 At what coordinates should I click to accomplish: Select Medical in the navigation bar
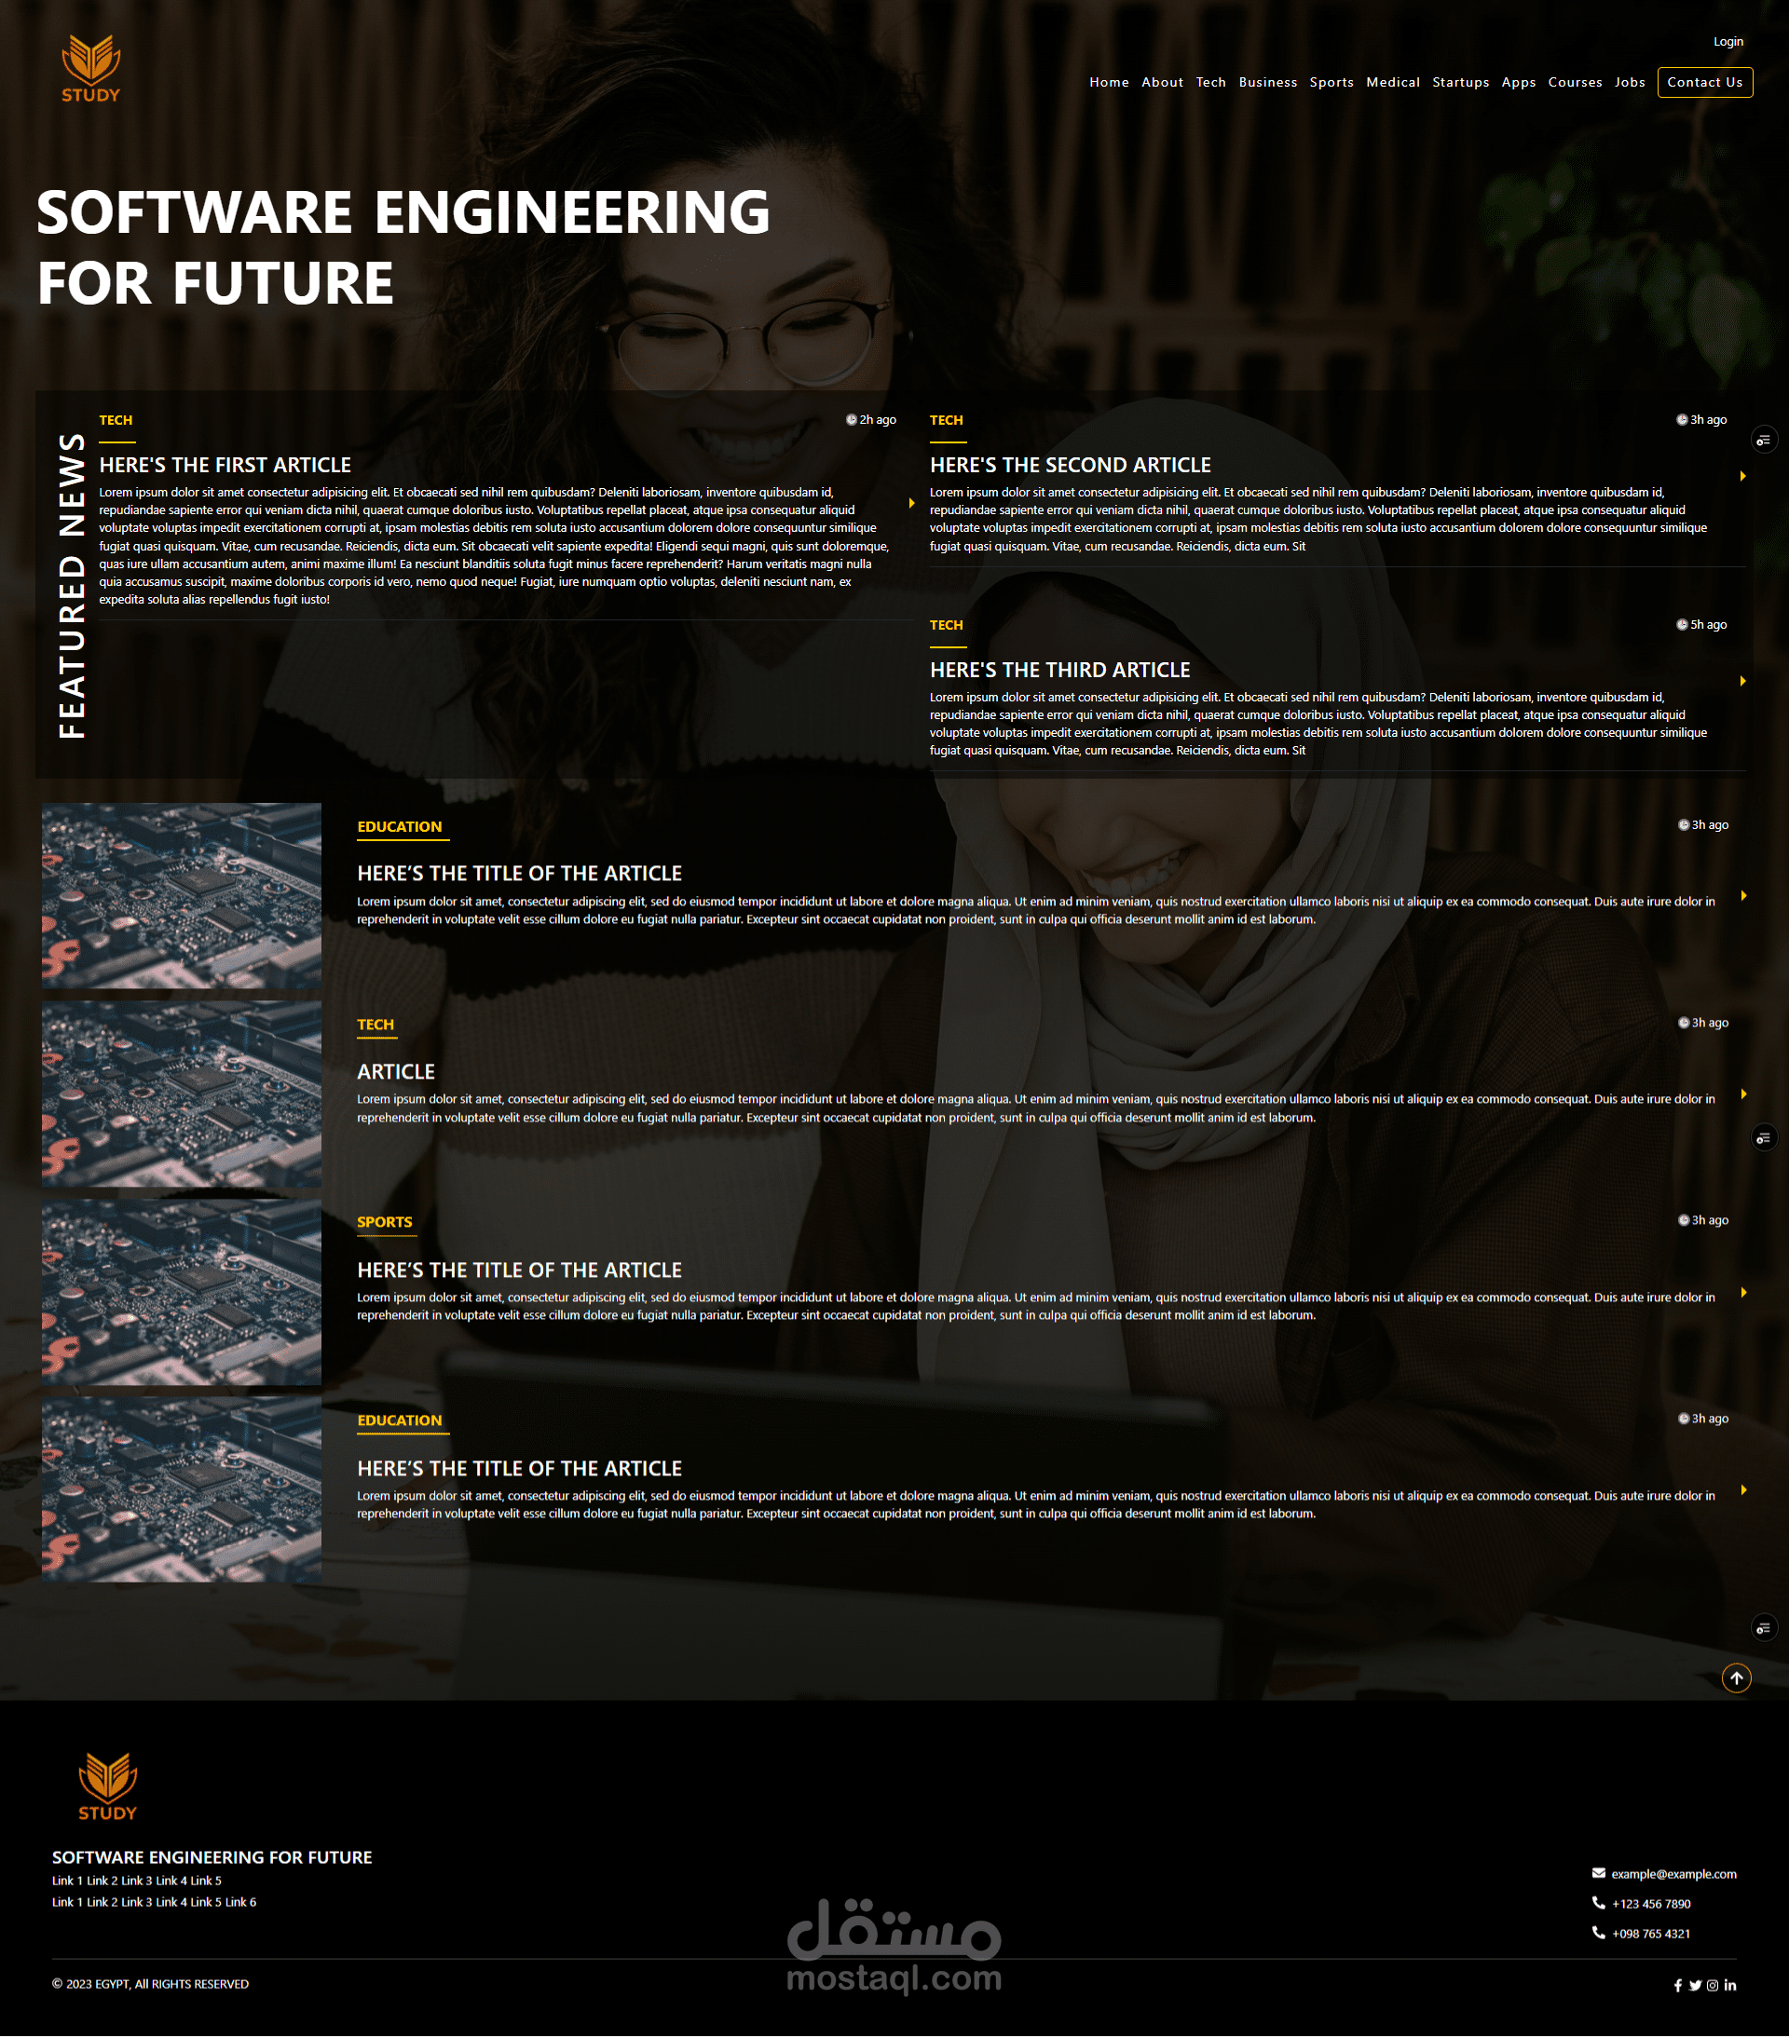1392,82
